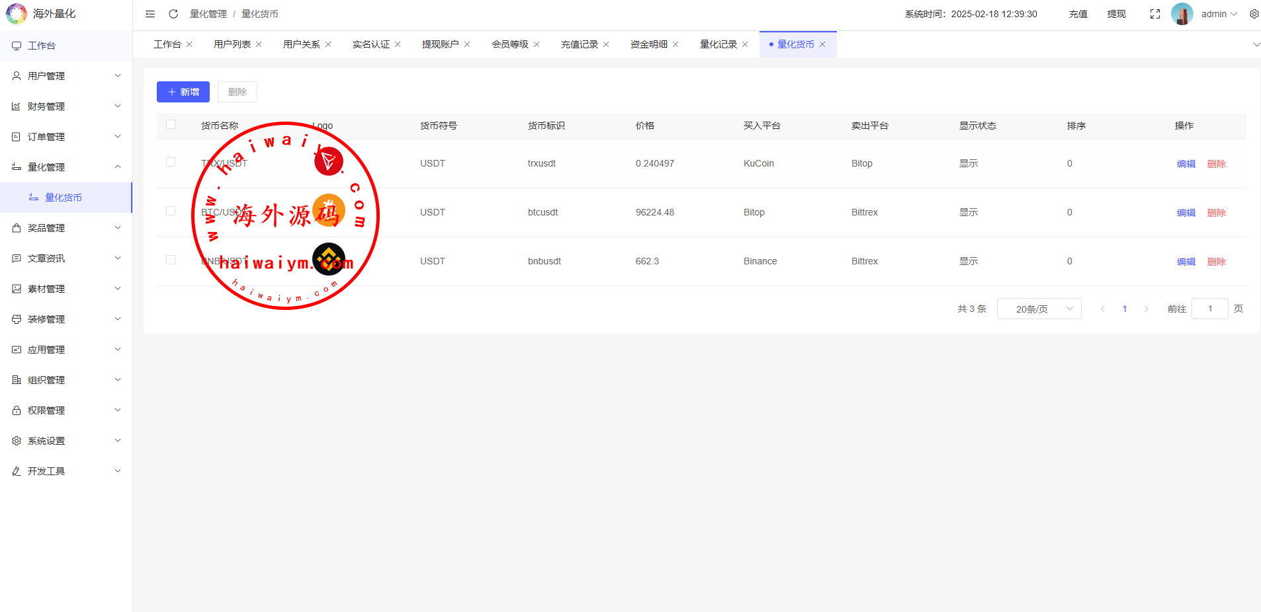Close the 量化记录 tab
Screen dimensions: 1261x612
[x=745, y=44]
